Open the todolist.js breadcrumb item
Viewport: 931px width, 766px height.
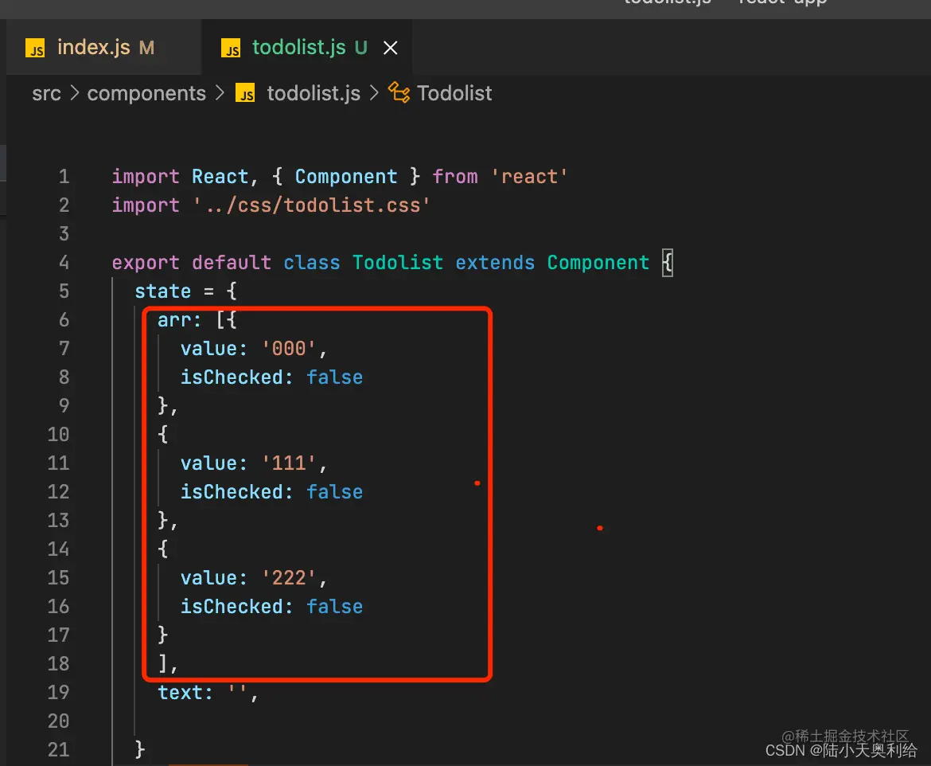pos(314,93)
